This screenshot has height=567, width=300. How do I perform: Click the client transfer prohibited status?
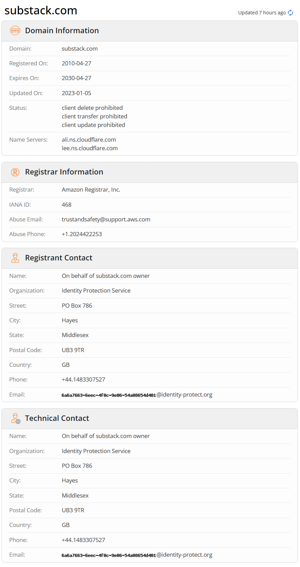[95, 116]
